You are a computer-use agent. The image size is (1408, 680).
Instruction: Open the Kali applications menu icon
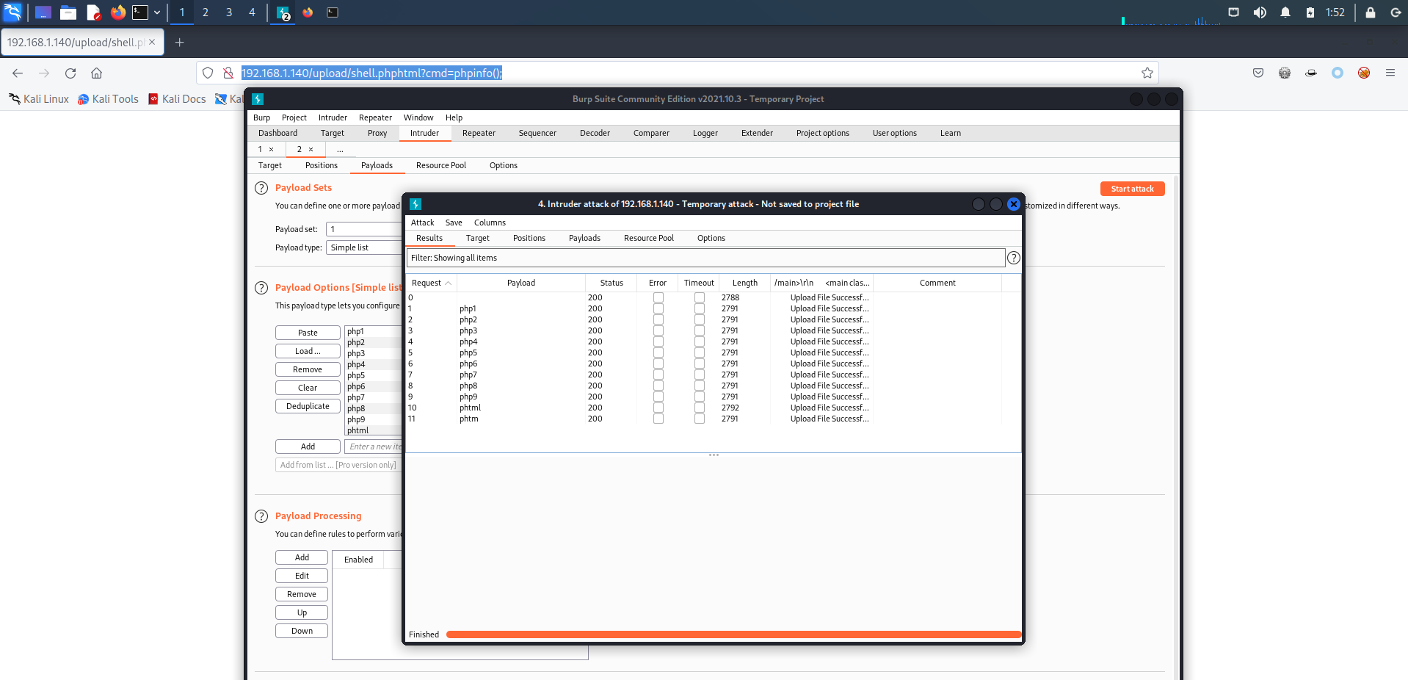click(13, 12)
